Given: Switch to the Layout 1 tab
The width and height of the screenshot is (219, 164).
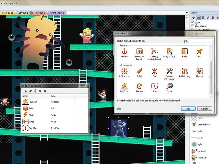Looking at the screenshot, I should point(23,13).
